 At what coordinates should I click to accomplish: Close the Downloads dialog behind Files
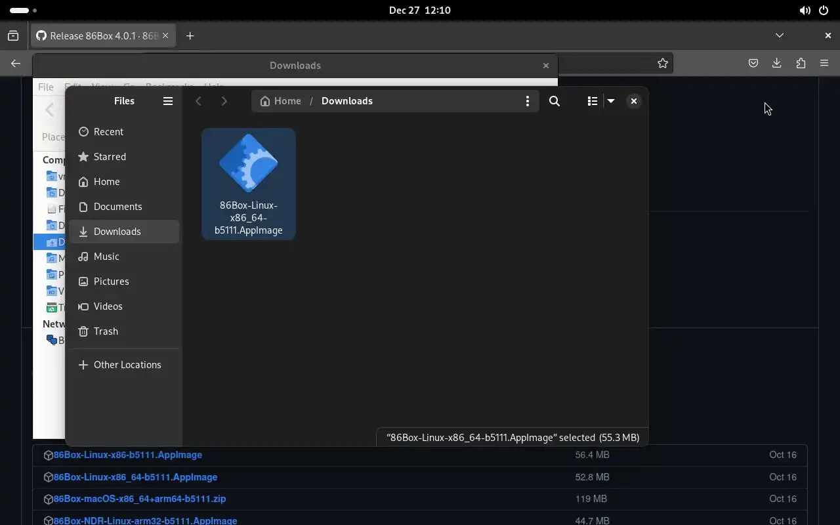546,66
